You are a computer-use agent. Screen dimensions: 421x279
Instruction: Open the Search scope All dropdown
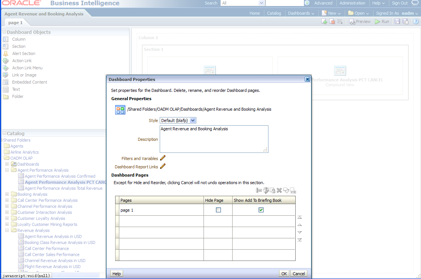[x=261, y=3]
